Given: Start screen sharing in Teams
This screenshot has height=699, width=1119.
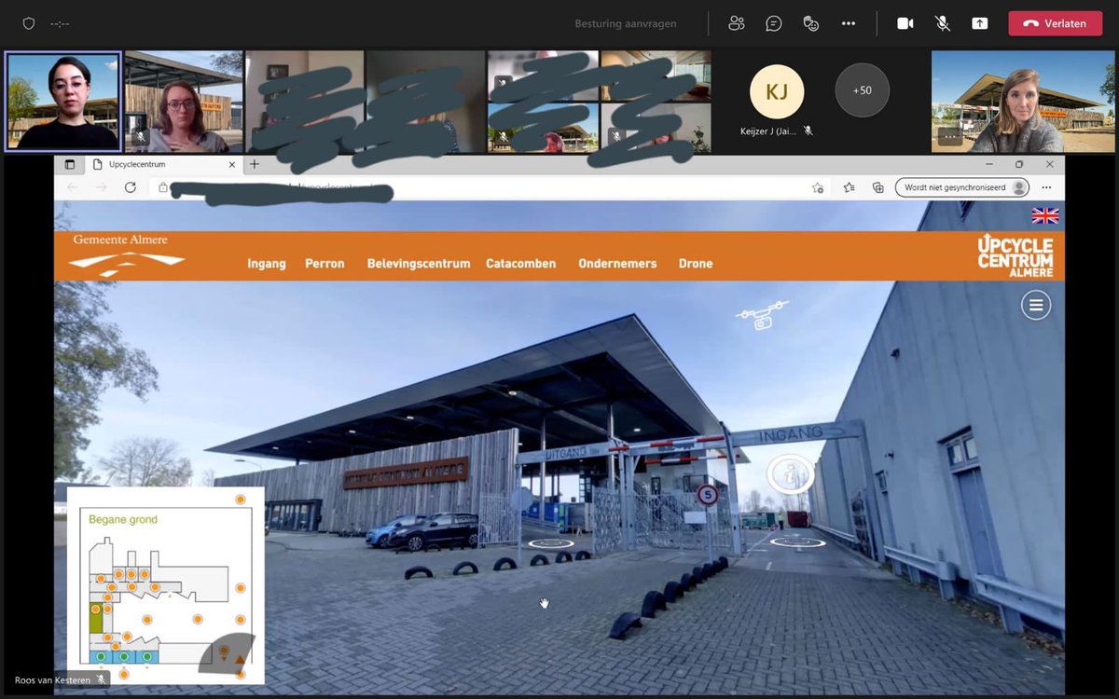Looking at the screenshot, I should 979,22.
